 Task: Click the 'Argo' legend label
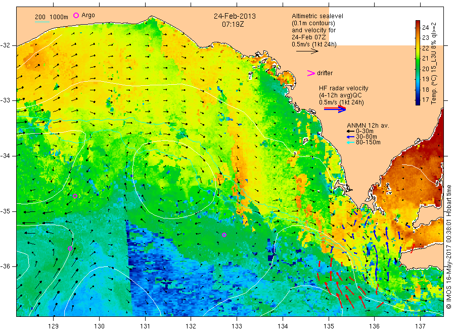click(x=88, y=15)
